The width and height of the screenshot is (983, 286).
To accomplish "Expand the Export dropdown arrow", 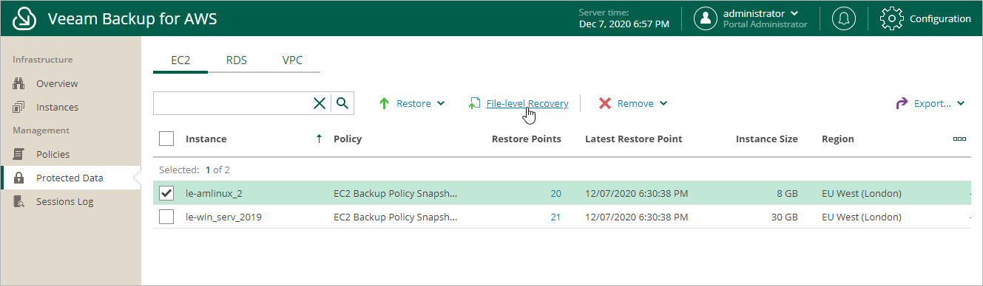I will 961,104.
